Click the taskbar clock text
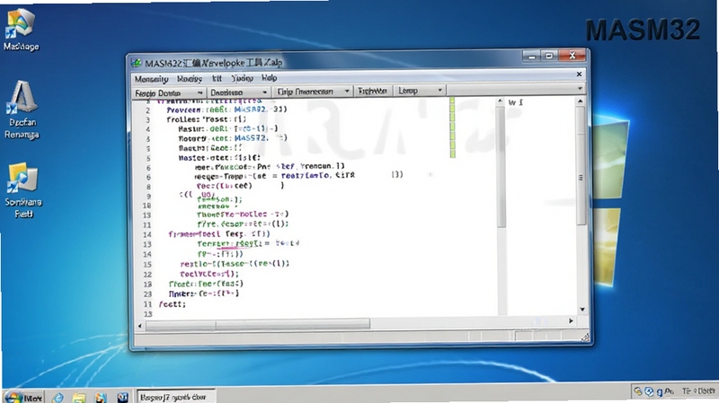The height and width of the screenshot is (403, 719). [698, 390]
